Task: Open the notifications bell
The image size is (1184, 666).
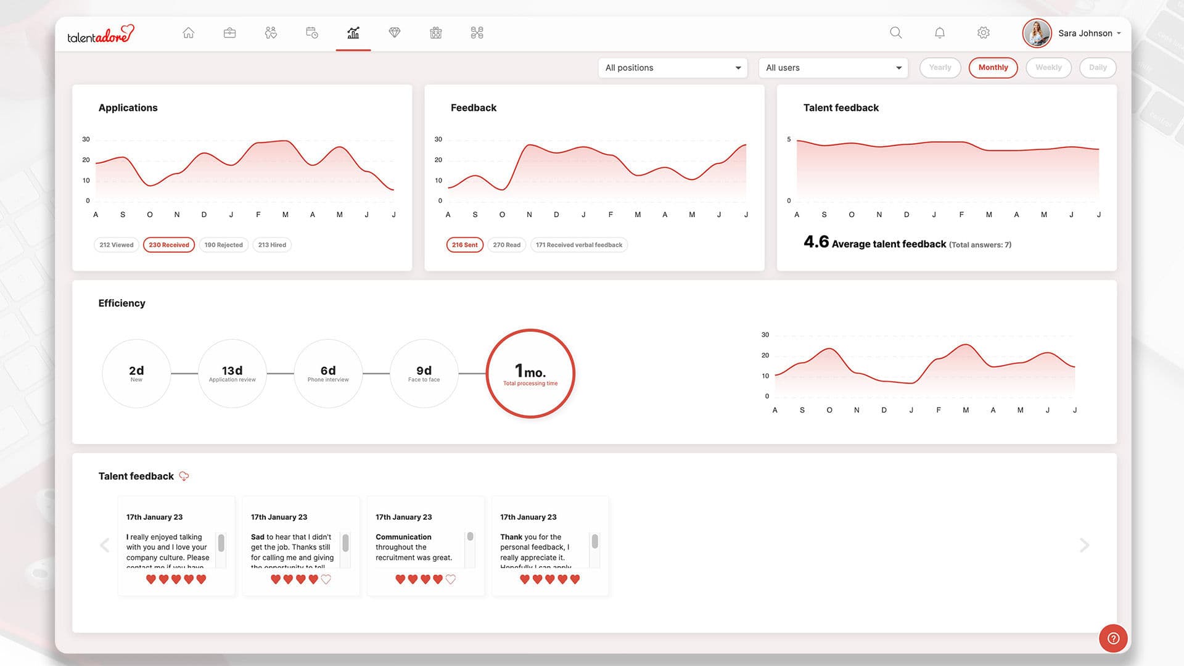Action: click(x=940, y=33)
